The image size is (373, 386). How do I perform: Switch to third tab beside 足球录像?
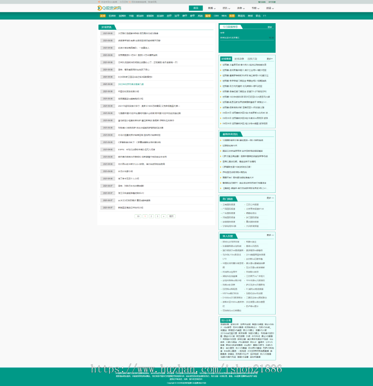pyautogui.click(x=252, y=59)
